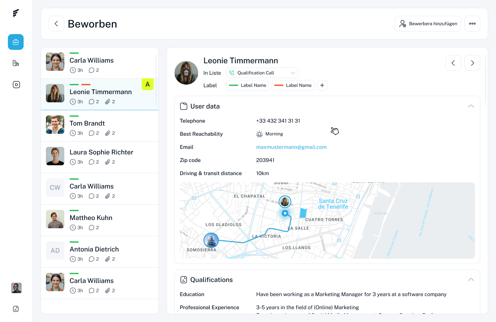Select Leonie Timmermann in the applicant list

100,94
